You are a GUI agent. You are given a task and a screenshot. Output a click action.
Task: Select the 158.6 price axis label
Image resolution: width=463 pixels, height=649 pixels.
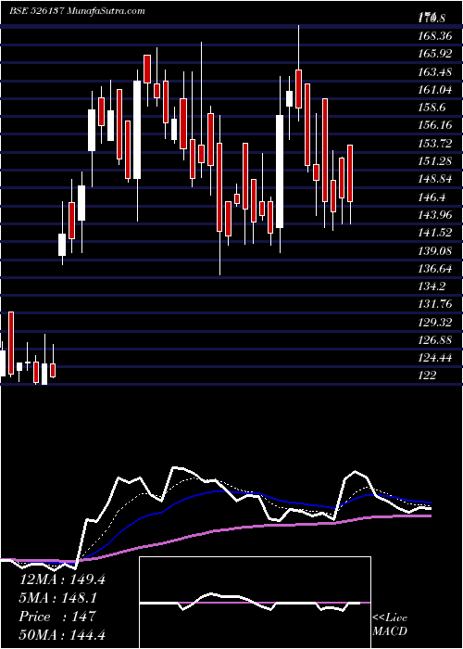pos(432,108)
